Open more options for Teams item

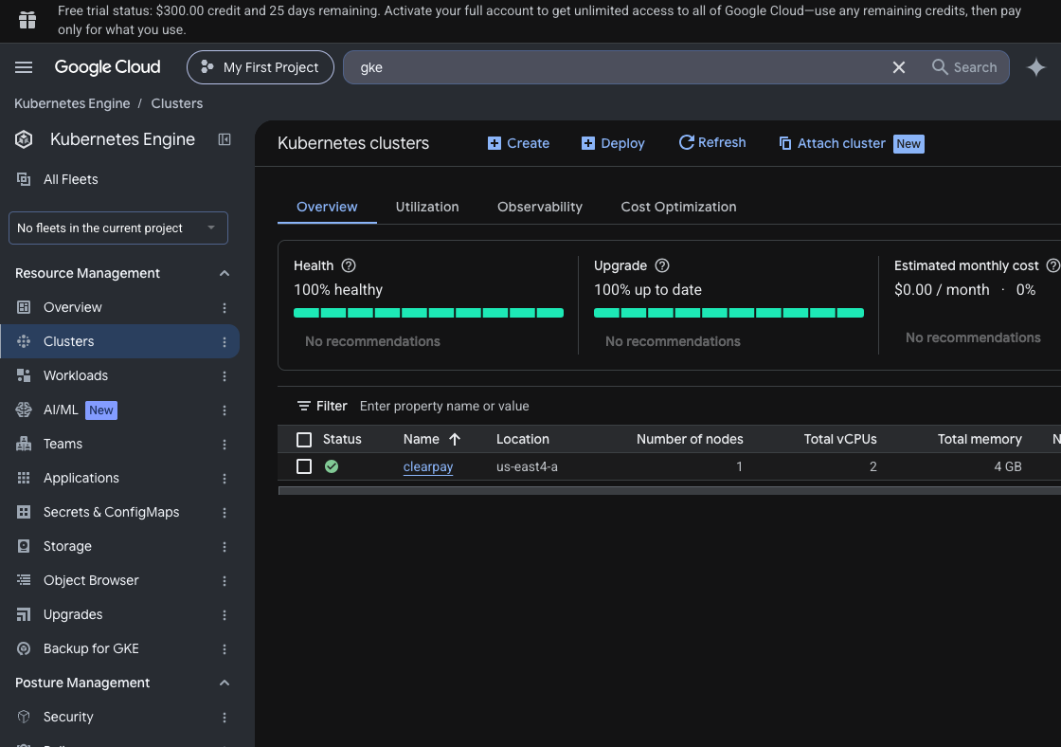224,445
